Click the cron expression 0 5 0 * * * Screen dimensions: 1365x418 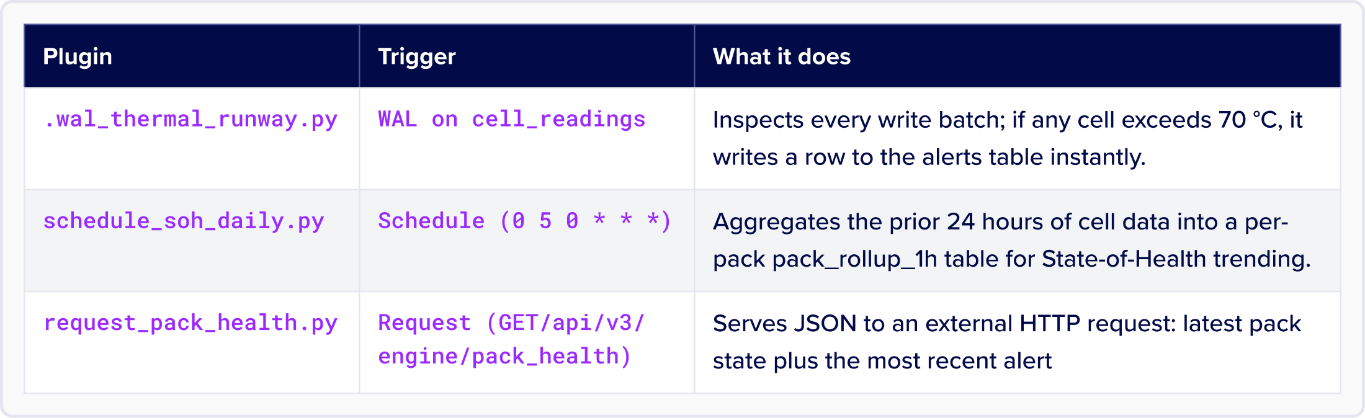[x=587, y=221]
